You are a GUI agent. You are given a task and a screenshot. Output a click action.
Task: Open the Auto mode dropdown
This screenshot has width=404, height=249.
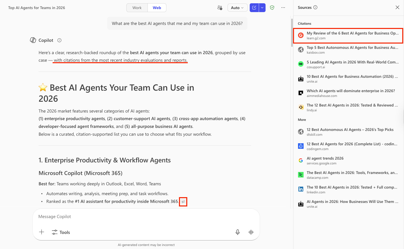click(237, 8)
